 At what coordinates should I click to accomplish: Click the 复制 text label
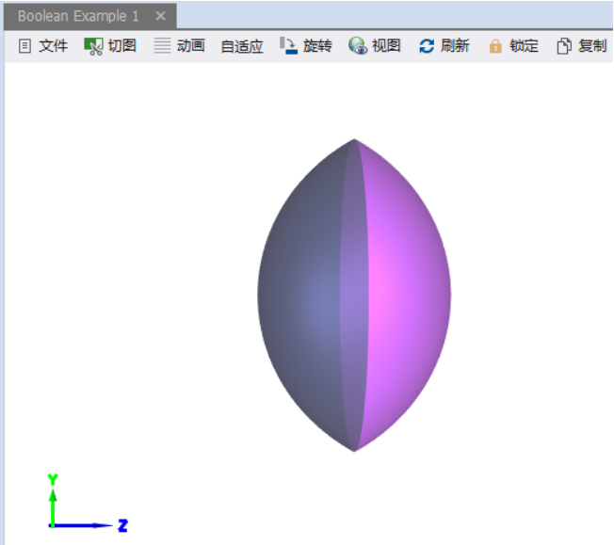(x=592, y=46)
